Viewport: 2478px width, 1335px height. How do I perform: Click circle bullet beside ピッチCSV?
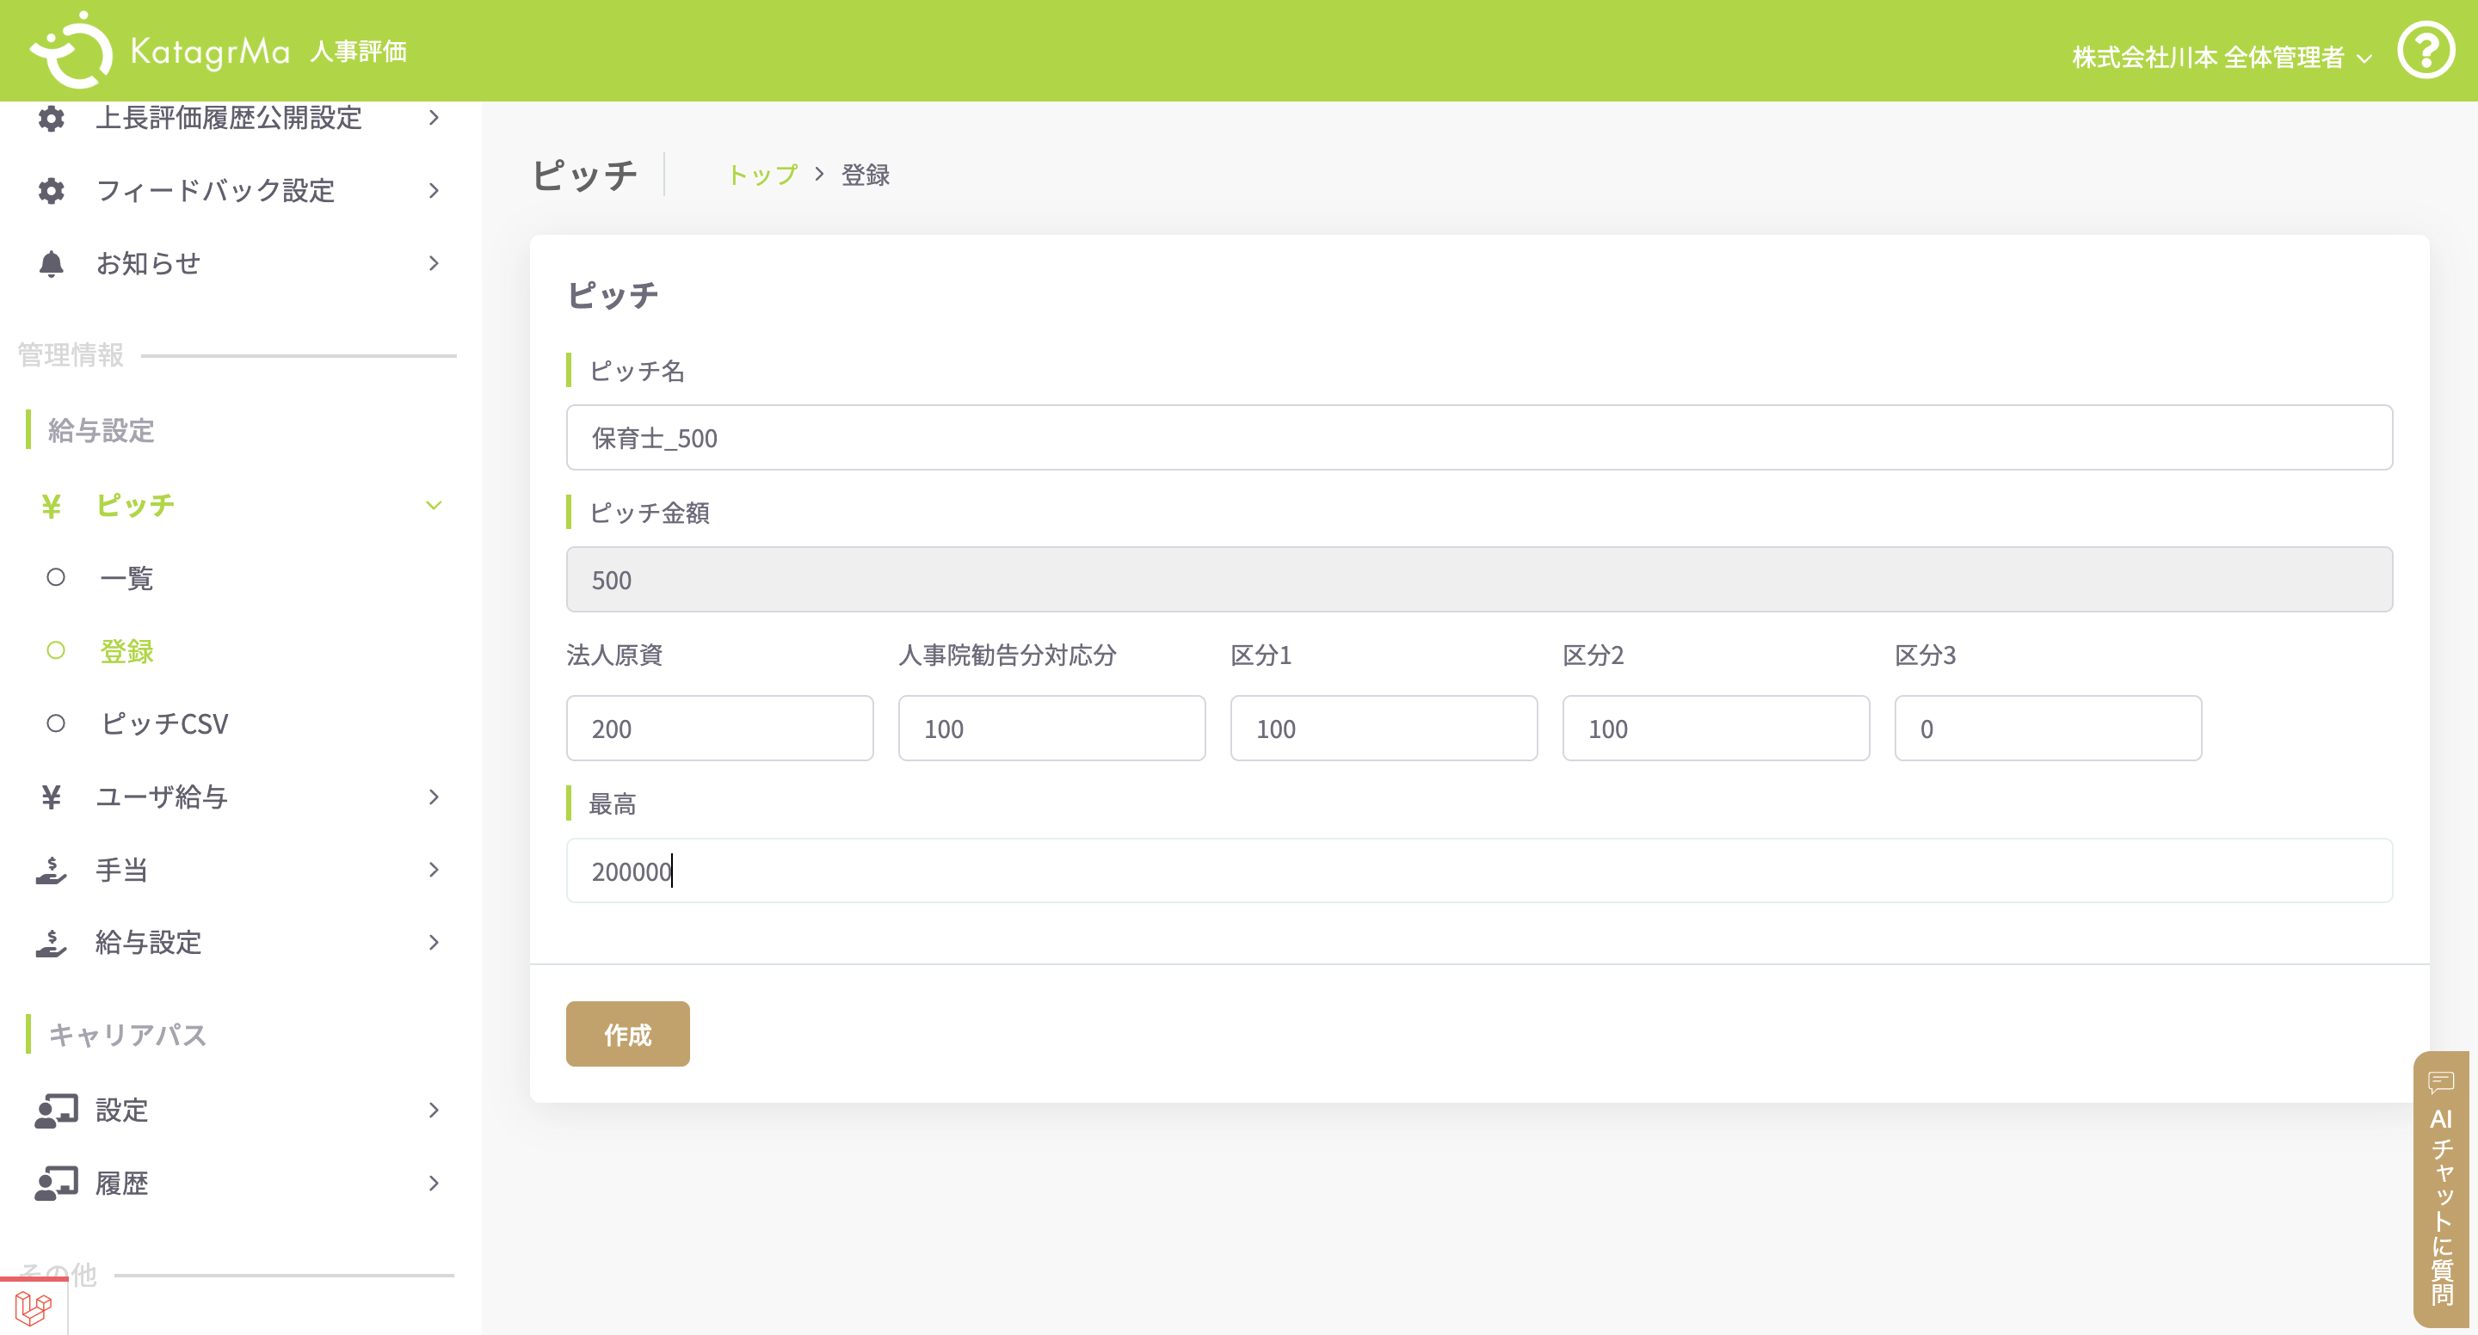click(x=56, y=723)
